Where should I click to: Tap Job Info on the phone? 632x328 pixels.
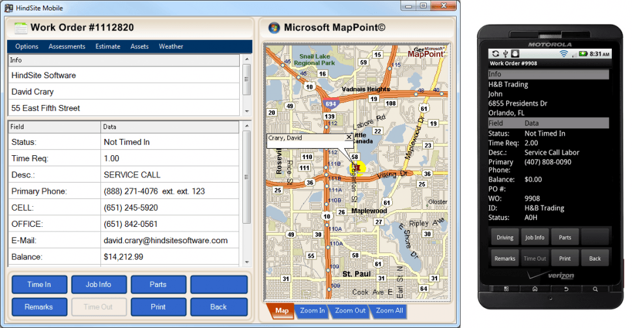point(535,237)
